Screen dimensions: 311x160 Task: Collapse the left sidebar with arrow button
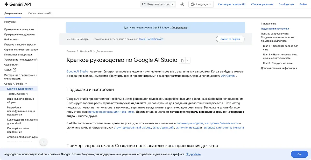(43, 142)
